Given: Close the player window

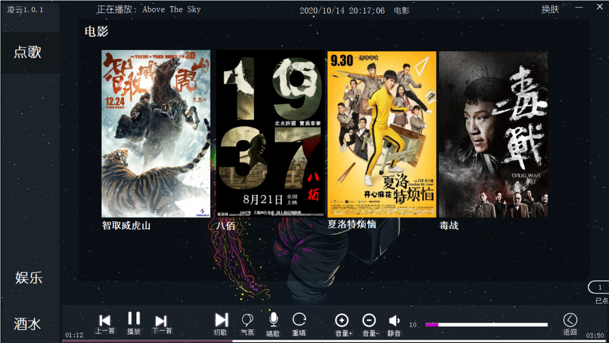Looking at the screenshot, I should point(599,7).
